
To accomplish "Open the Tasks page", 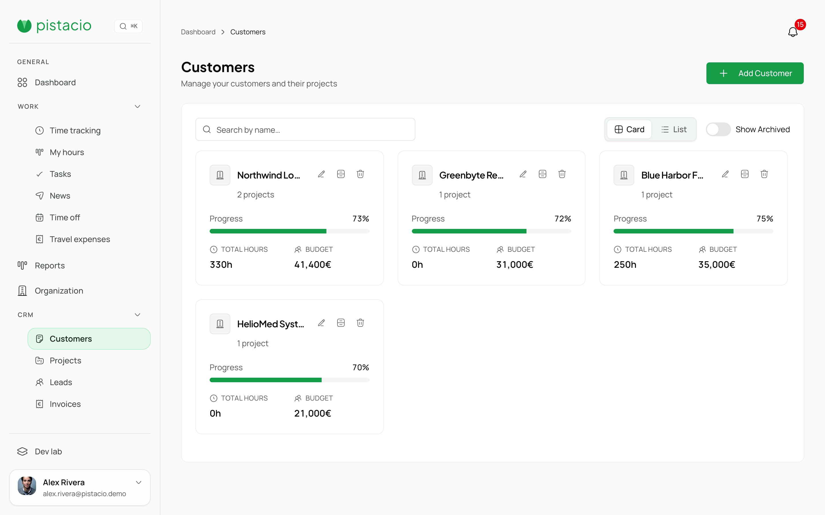I will pos(89,174).
